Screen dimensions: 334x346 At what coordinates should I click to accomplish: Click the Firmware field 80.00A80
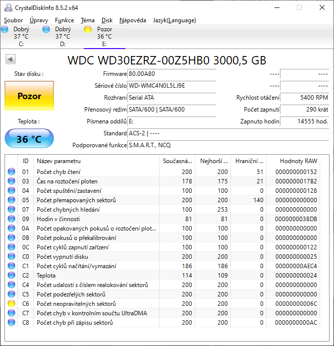171,74
